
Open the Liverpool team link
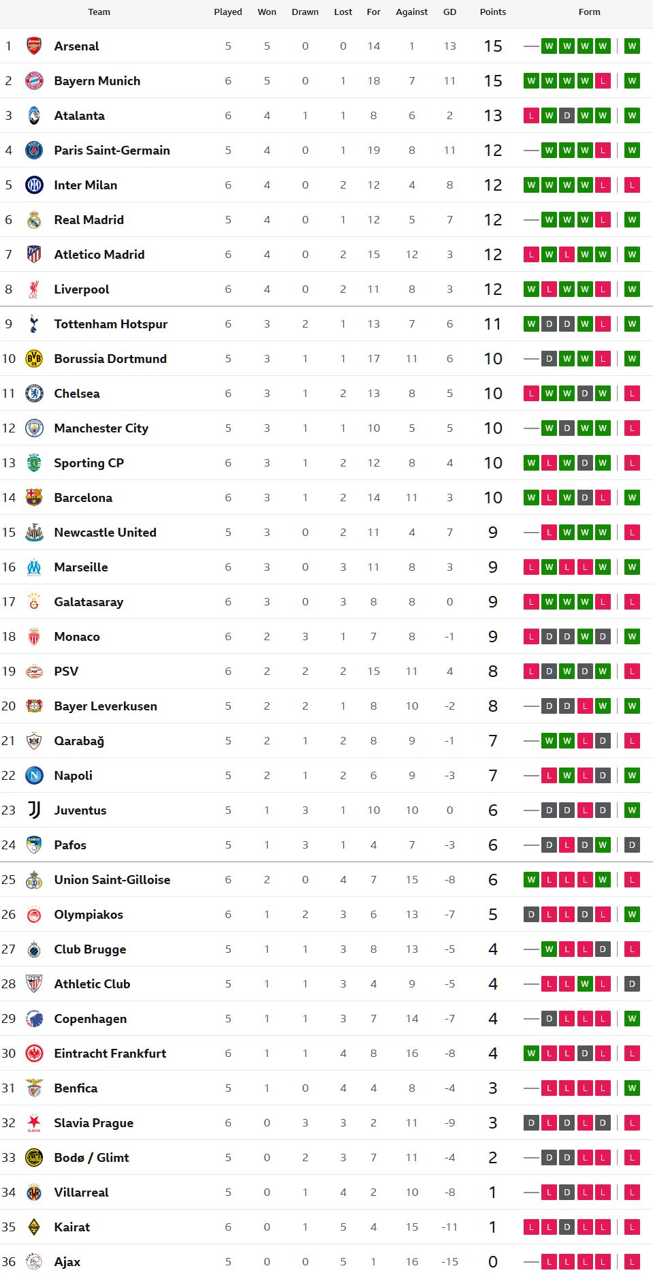(82, 289)
